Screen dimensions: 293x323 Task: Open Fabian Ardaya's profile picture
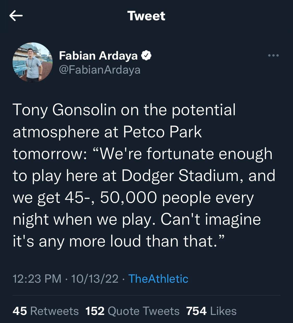pyautogui.click(x=33, y=62)
